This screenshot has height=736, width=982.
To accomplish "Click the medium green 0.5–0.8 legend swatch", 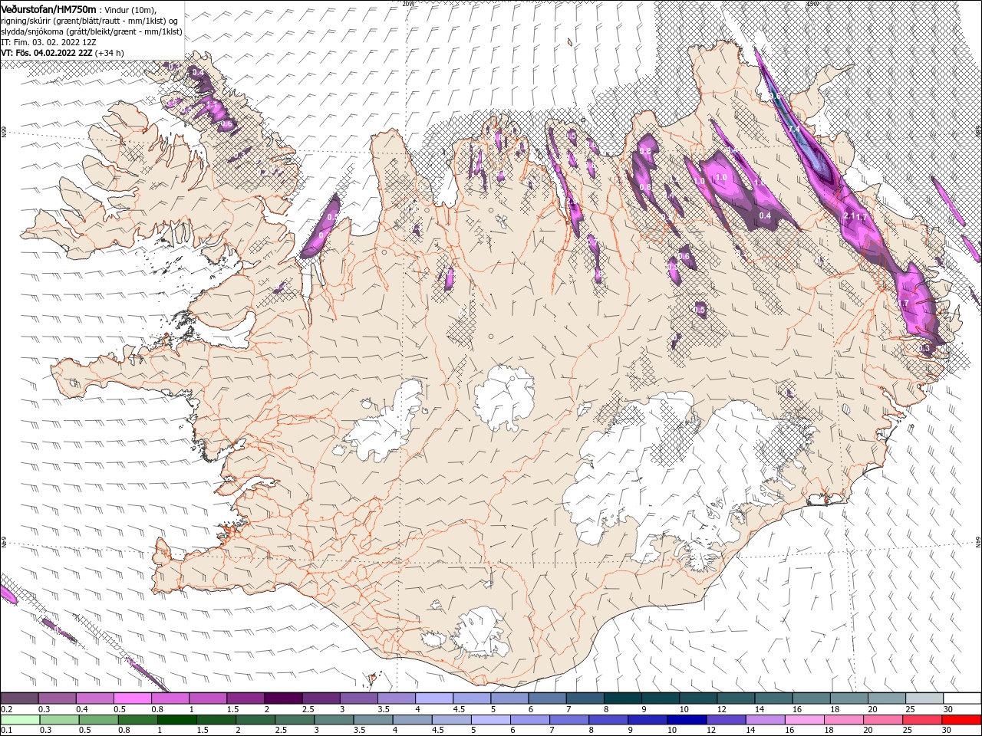I will click(97, 720).
